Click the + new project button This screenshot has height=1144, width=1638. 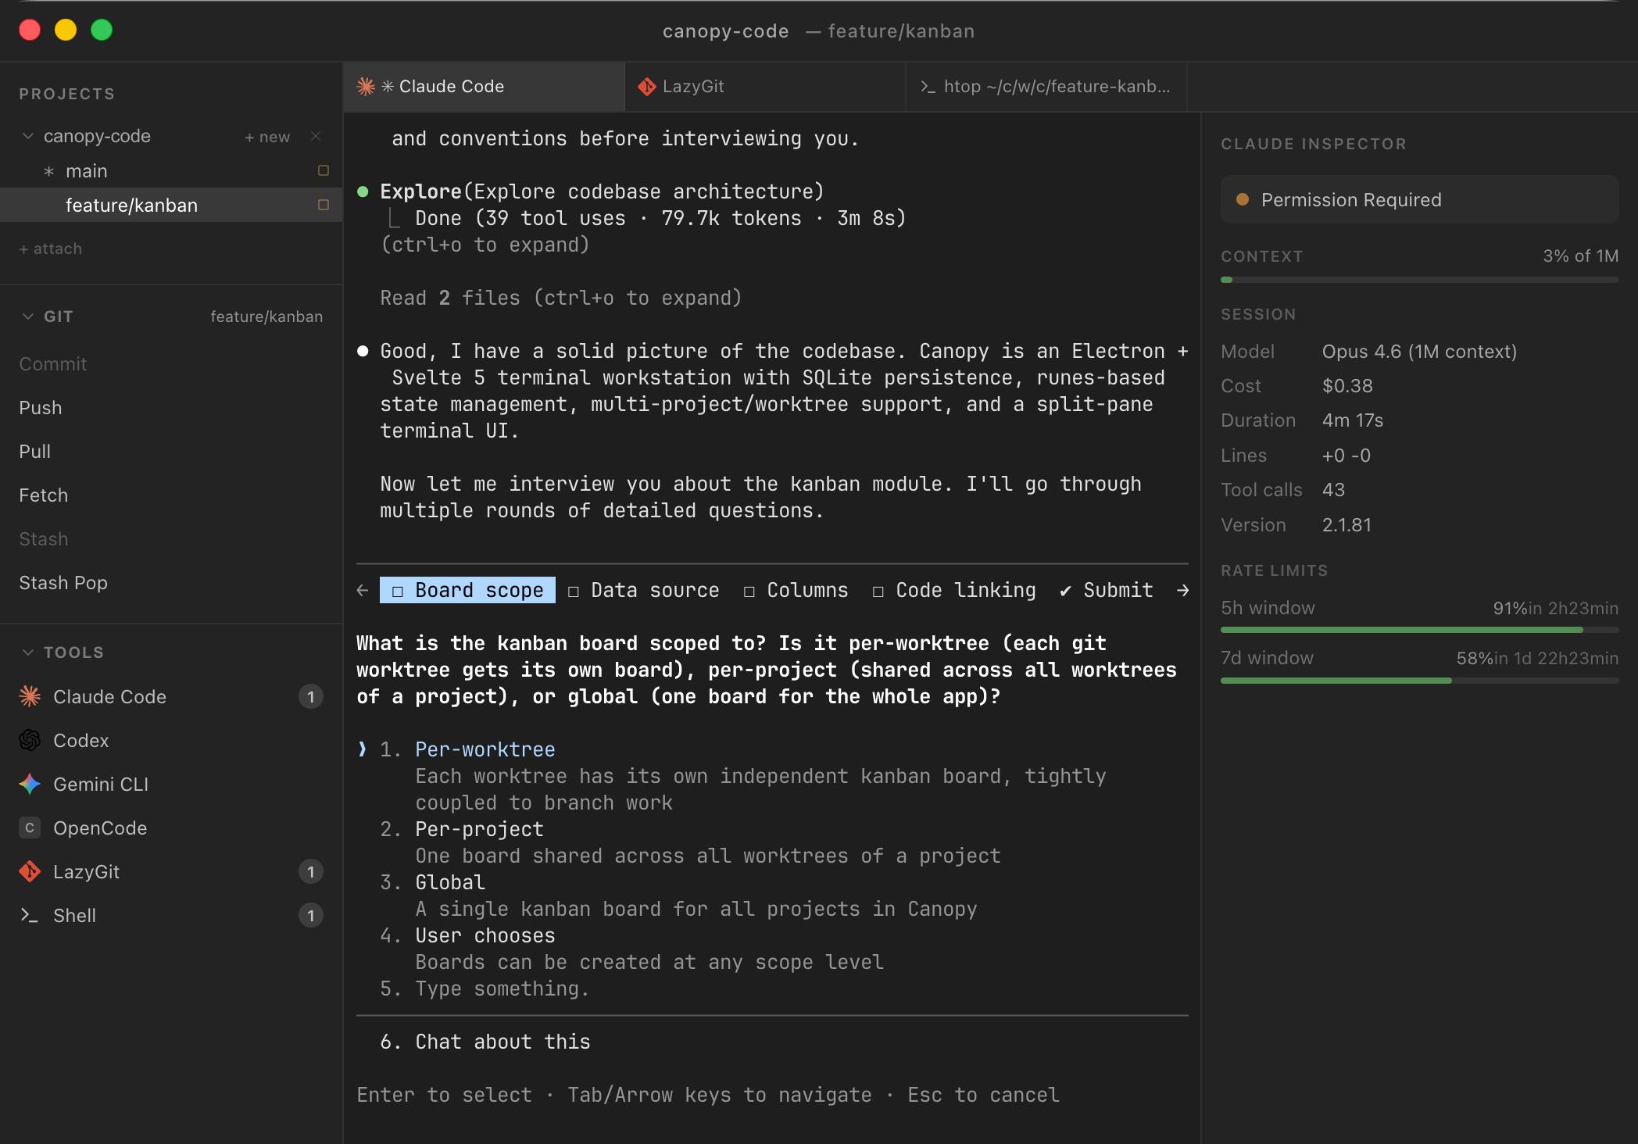point(266,135)
